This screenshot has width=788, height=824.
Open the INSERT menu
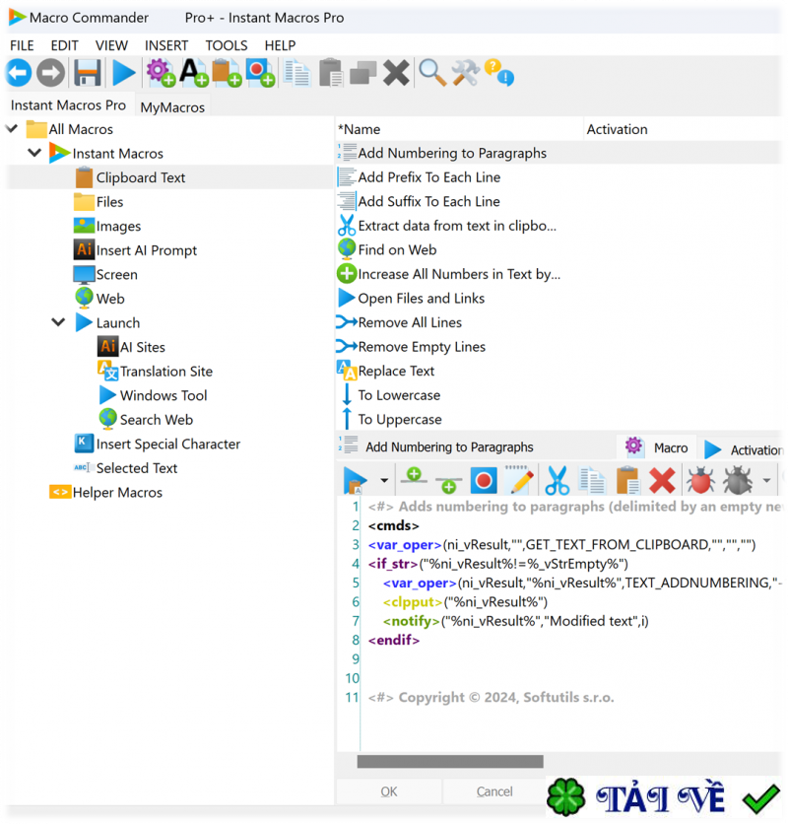[x=166, y=45]
